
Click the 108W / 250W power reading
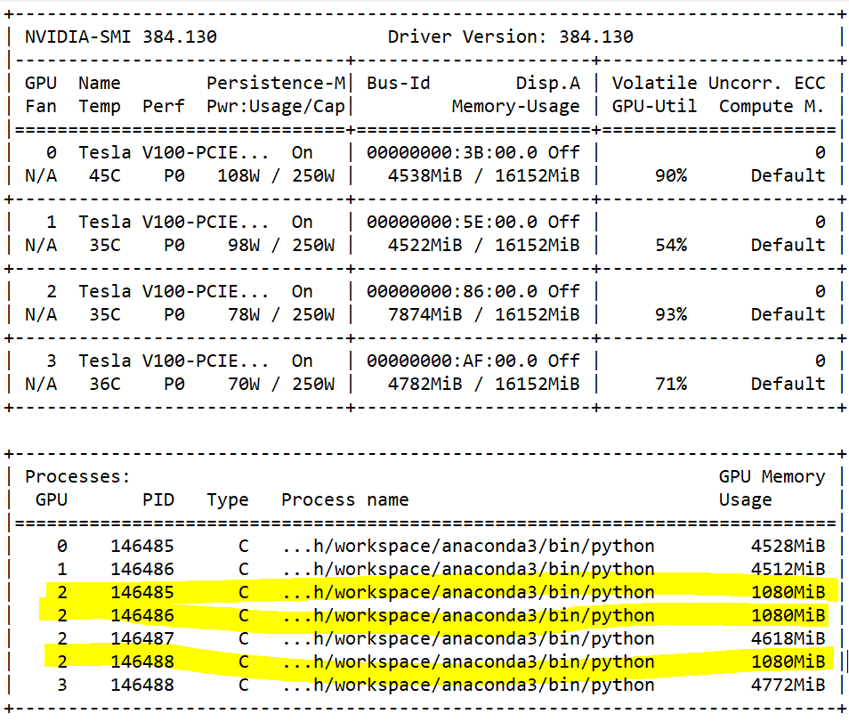(276, 176)
